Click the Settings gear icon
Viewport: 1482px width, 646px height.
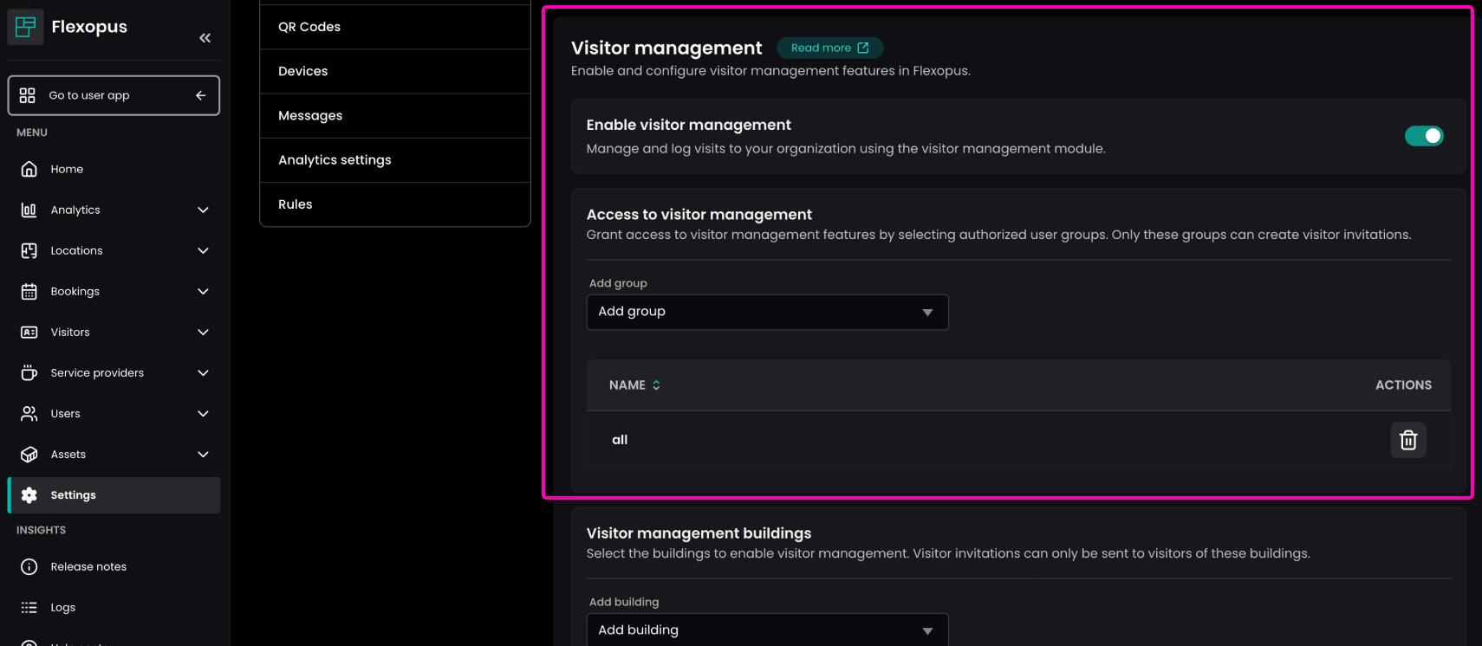tap(29, 495)
